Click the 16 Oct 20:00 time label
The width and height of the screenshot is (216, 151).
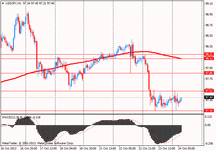tap(29, 149)
